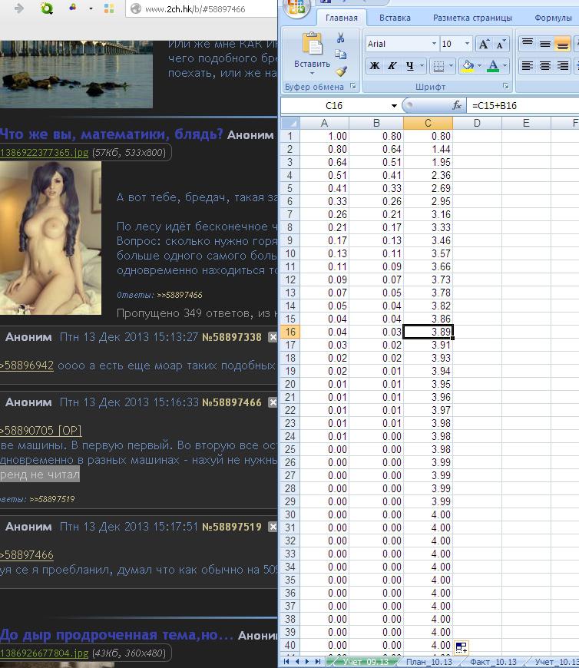
Task: Click the Cut scissors icon
Action: click(x=341, y=38)
